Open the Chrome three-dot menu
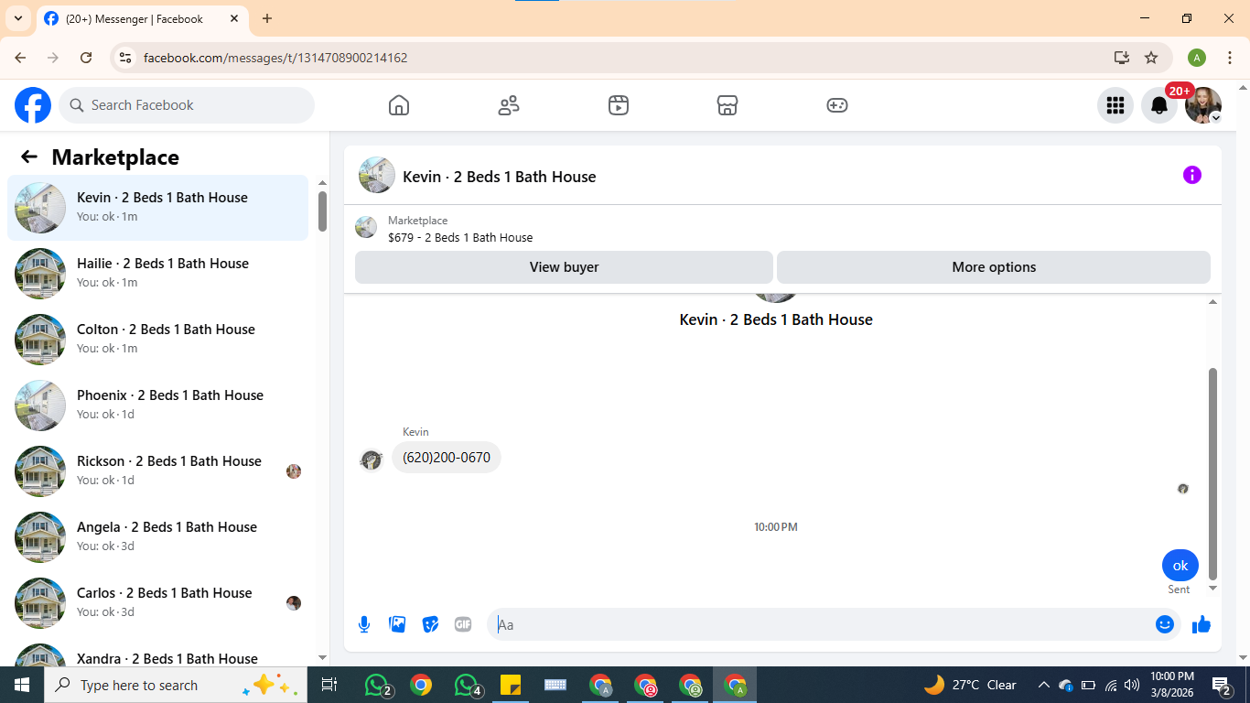The height and width of the screenshot is (703, 1250). (x=1230, y=58)
